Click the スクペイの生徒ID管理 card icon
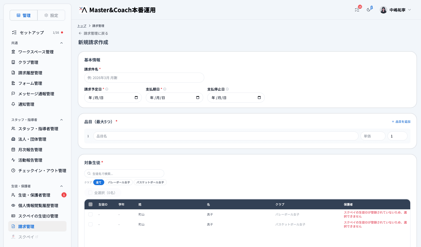The height and width of the screenshot is (247, 421). tap(13, 216)
